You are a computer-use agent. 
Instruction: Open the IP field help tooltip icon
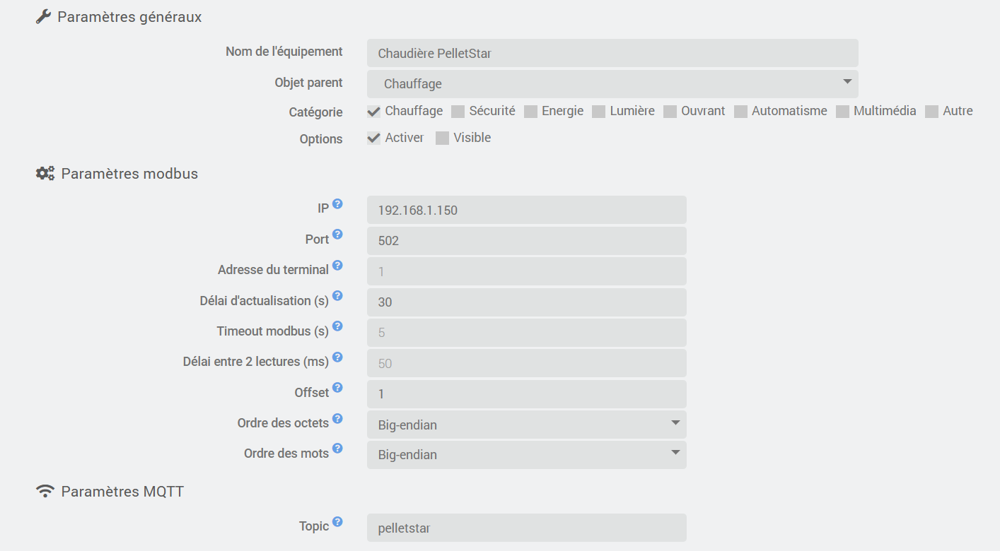point(337,204)
